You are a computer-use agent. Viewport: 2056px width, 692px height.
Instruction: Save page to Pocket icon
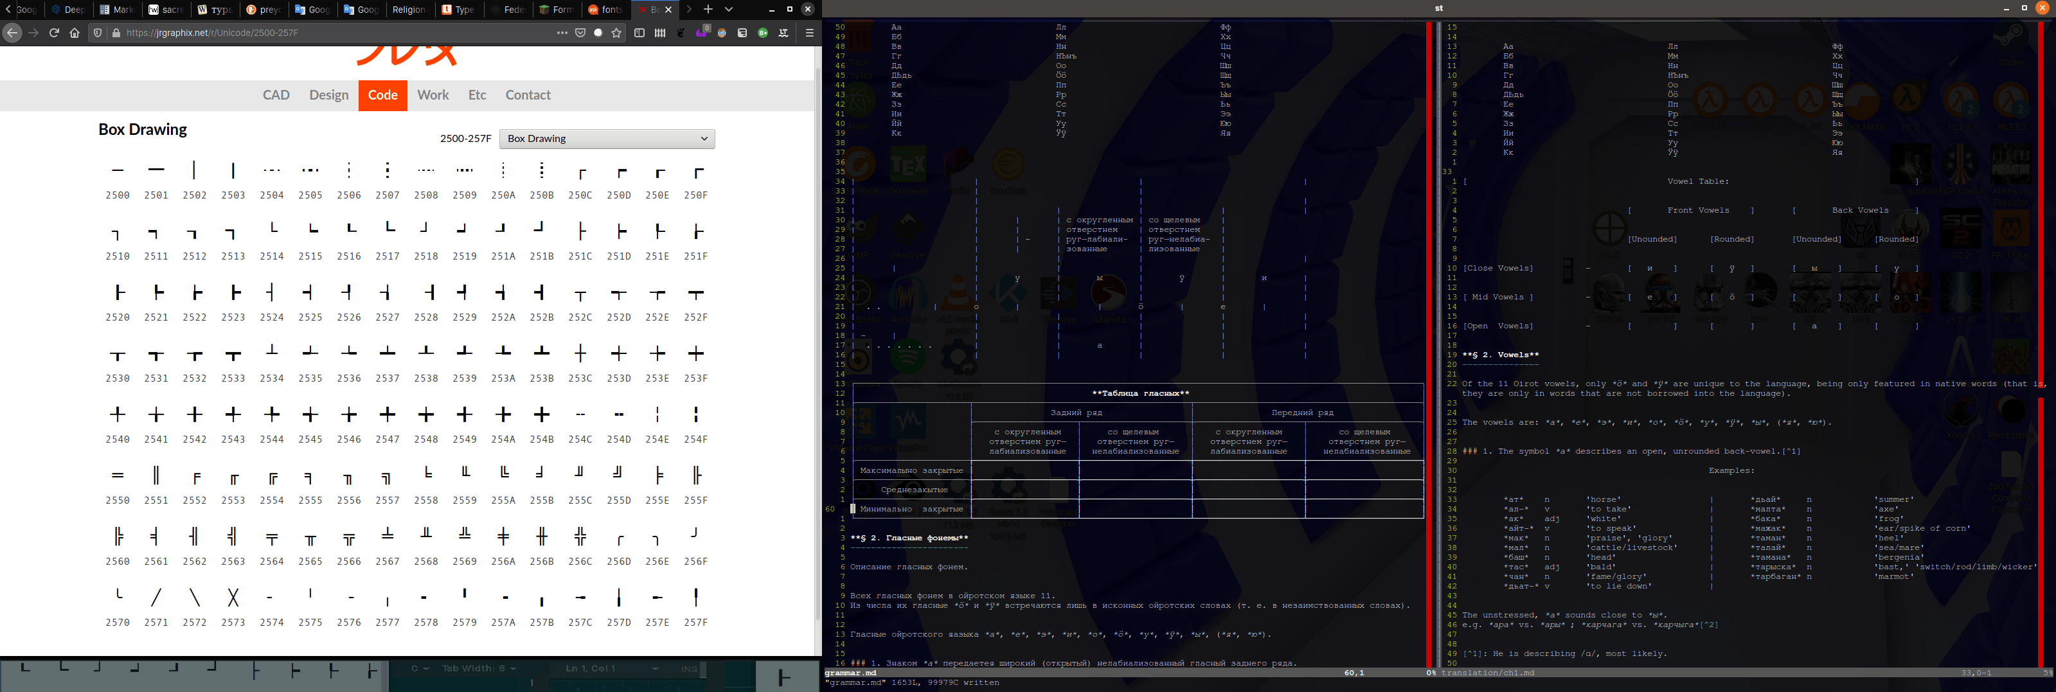click(x=580, y=33)
